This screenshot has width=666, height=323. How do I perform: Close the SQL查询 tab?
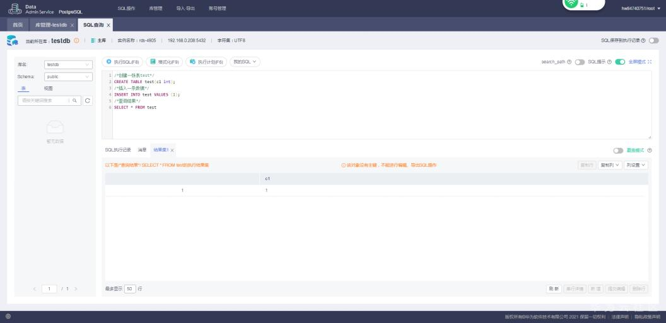(108, 25)
